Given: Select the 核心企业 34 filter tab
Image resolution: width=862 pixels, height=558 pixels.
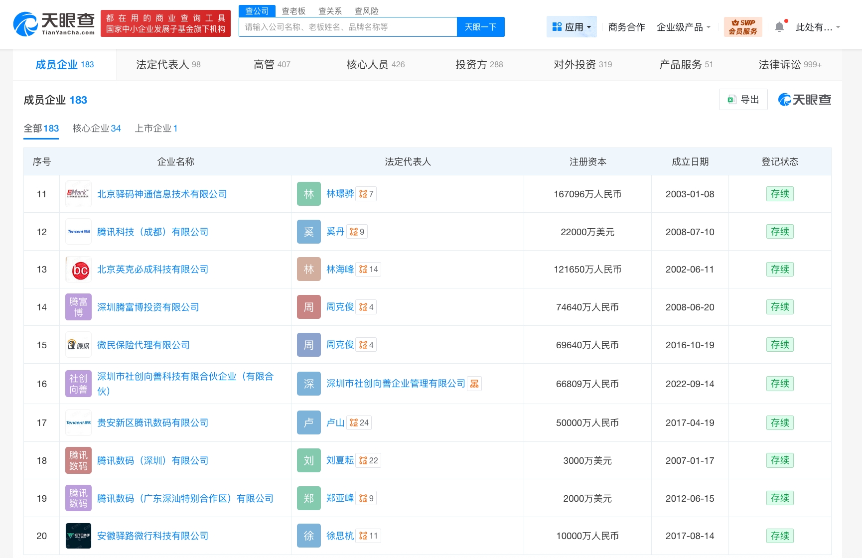Looking at the screenshot, I should tap(97, 129).
